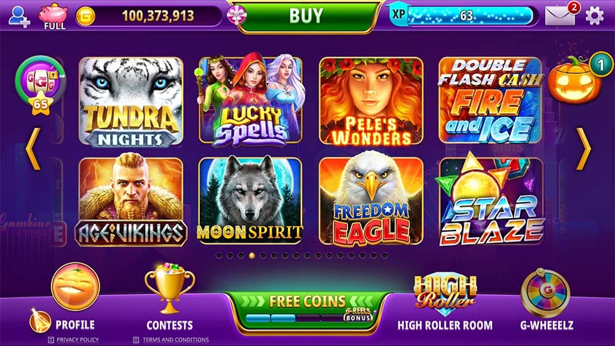Screen dimensions: 615x346
Task: Go to next page of slot games
Action: point(584,149)
